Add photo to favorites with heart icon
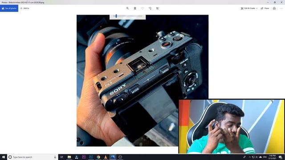This screenshot has width=285, height=160. click(142, 8)
